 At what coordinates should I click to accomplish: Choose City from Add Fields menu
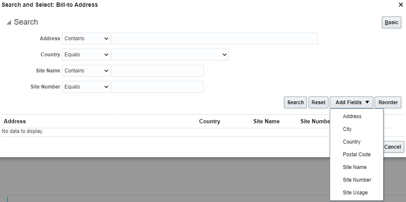(x=347, y=129)
